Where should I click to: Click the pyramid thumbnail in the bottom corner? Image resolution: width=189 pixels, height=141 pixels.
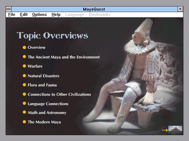(175, 130)
